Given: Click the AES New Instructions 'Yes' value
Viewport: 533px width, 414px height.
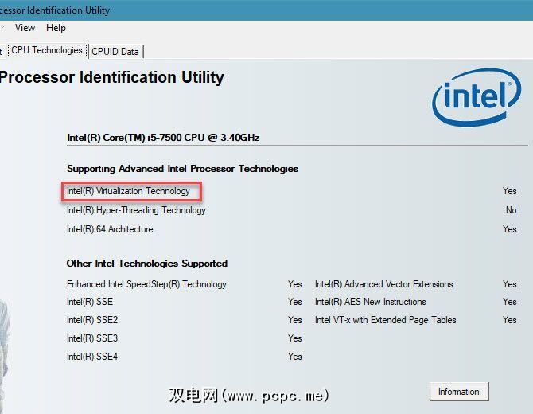Looking at the screenshot, I should (510, 302).
